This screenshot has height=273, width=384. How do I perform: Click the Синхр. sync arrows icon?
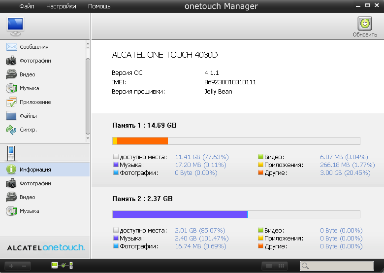click(11, 130)
